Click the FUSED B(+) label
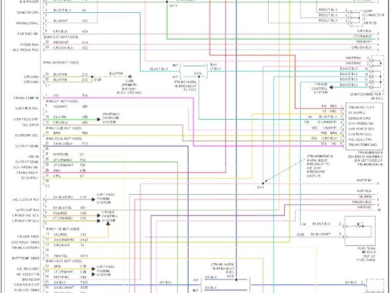This screenshot has height=293, width=391. (29, 44)
